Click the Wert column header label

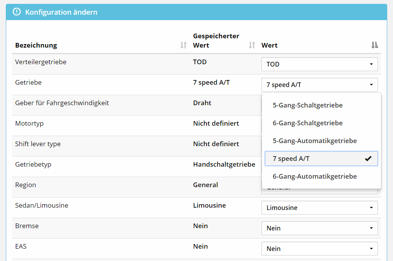(269, 45)
